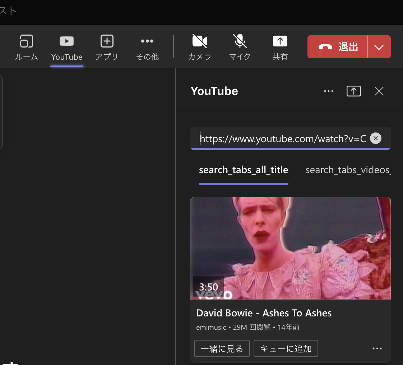Open the ルーム (Rooms) toolbar item
The height and width of the screenshot is (365, 403).
pyautogui.click(x=26, y=48)
